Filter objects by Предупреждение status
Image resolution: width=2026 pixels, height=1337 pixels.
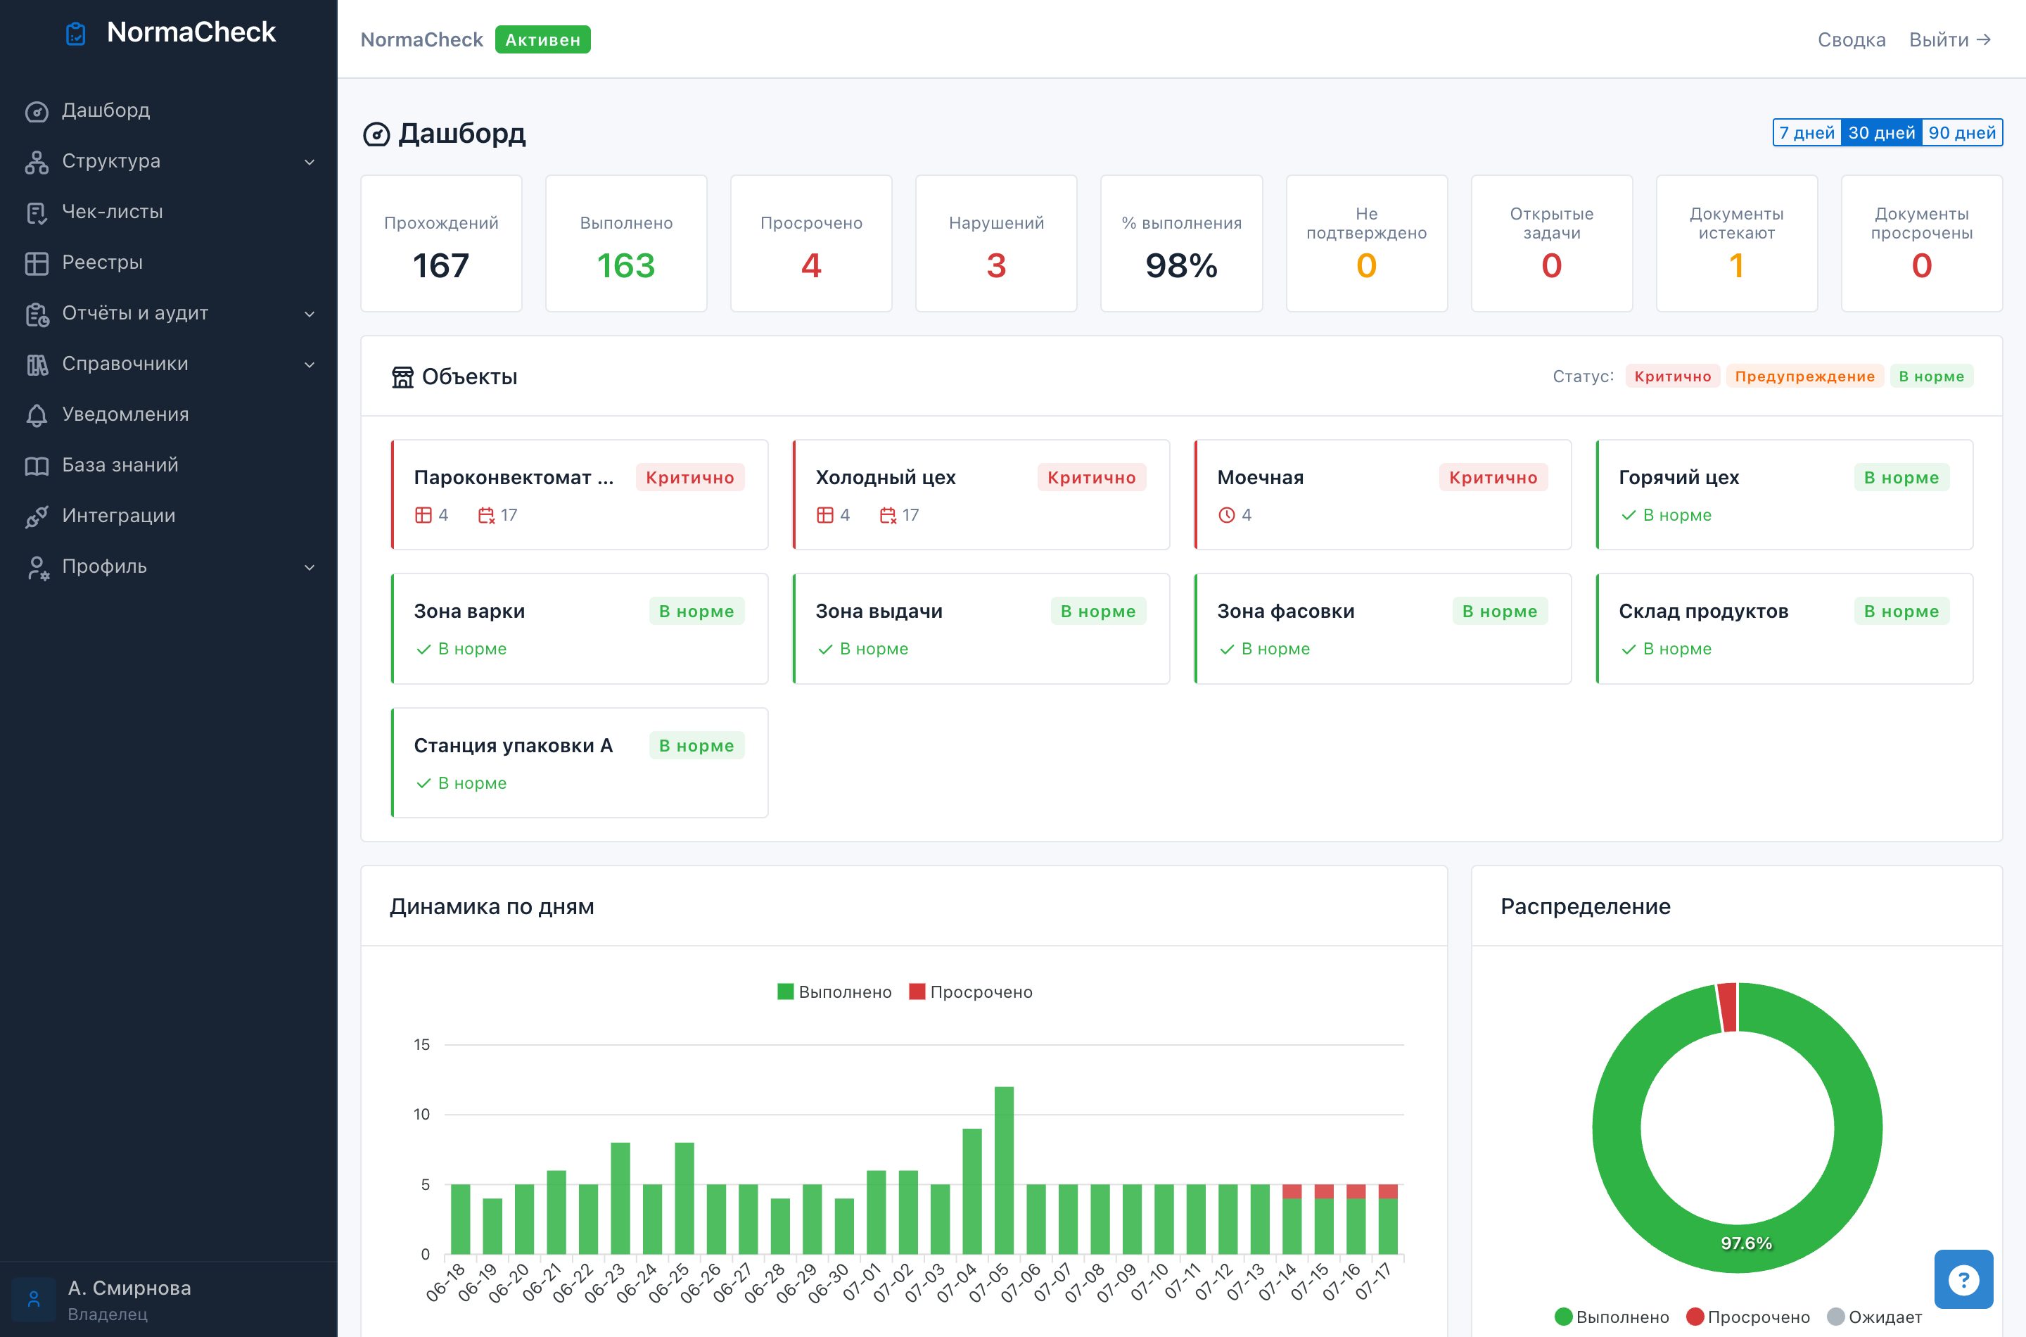[x=1804, y=377]
